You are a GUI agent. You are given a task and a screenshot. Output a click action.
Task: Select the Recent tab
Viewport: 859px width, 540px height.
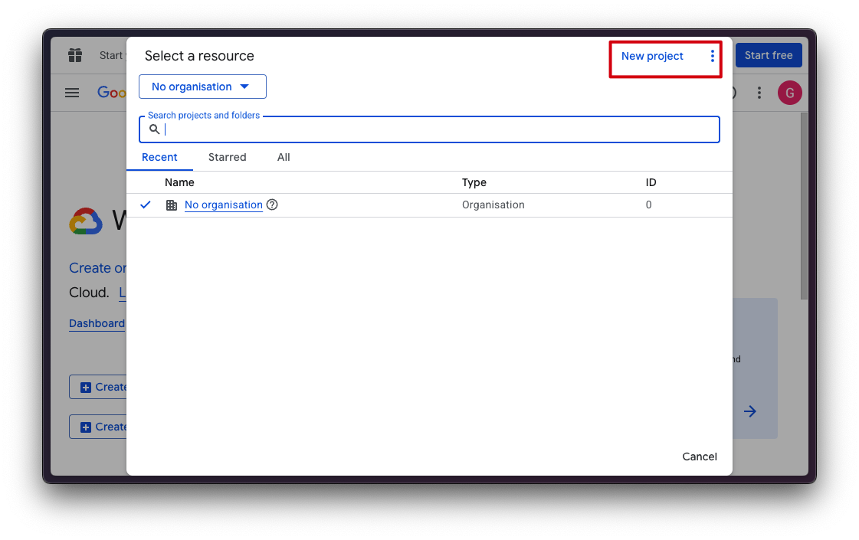159,157
